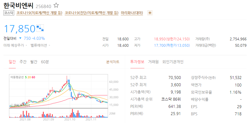Click the daily candlestick price chart

pyautogui.click(x=59, y=91)
